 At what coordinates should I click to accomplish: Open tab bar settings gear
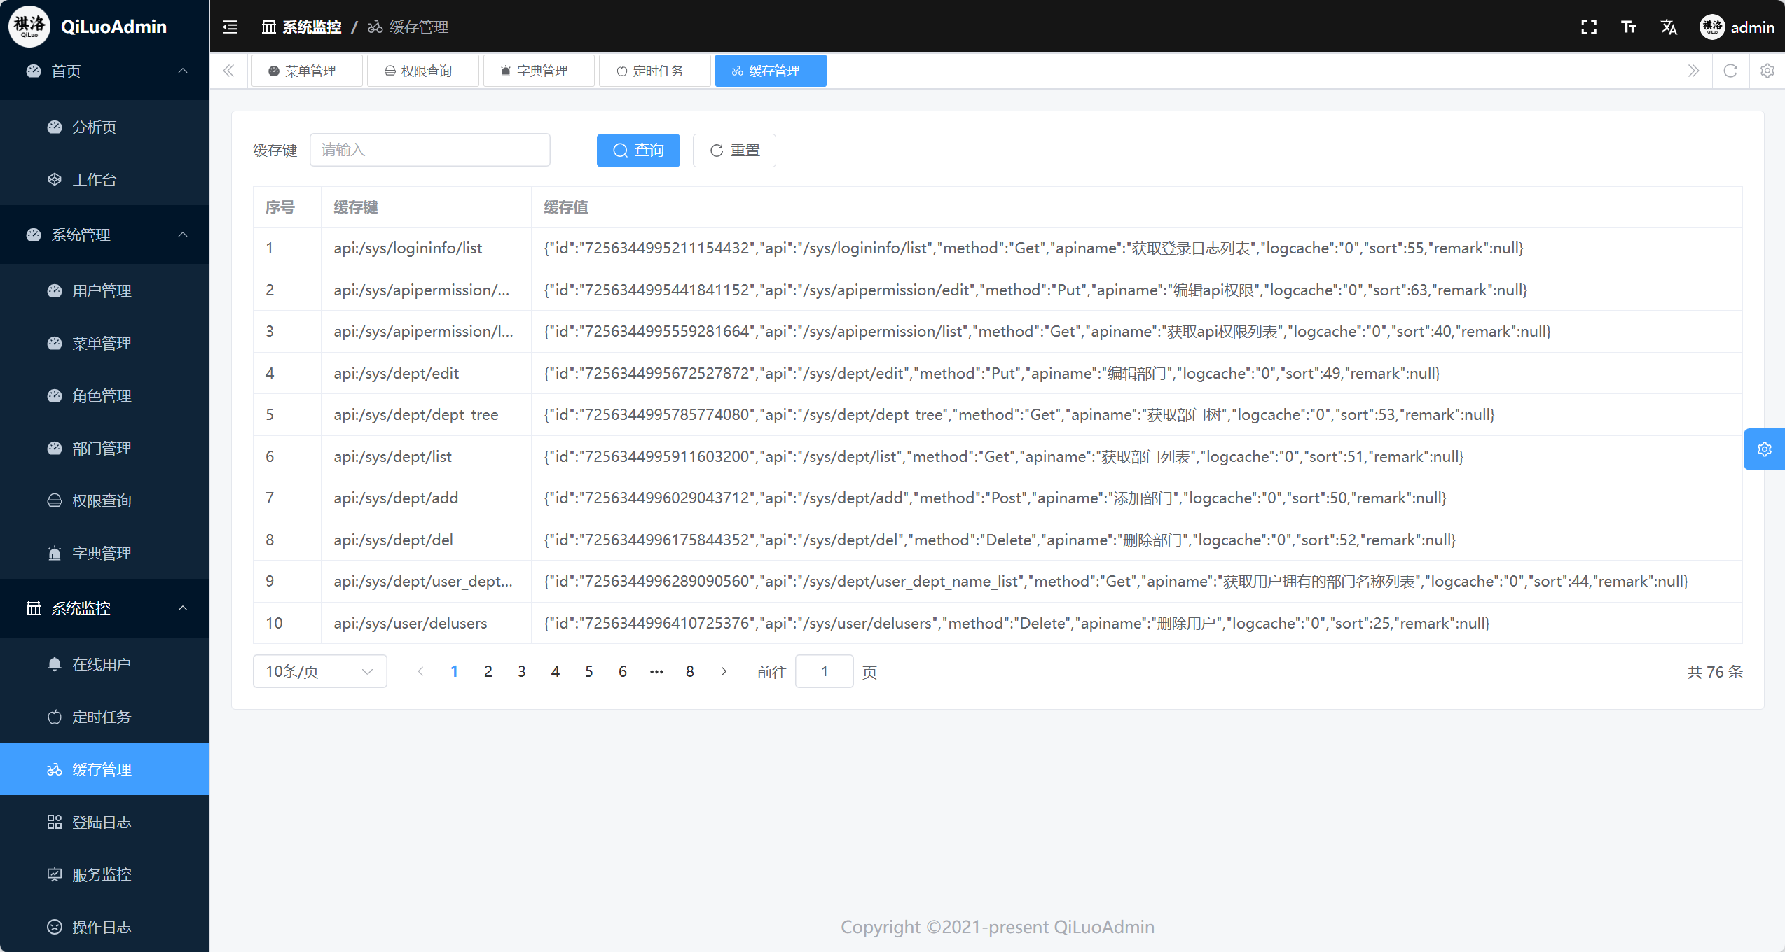(x=1767, y=71)
